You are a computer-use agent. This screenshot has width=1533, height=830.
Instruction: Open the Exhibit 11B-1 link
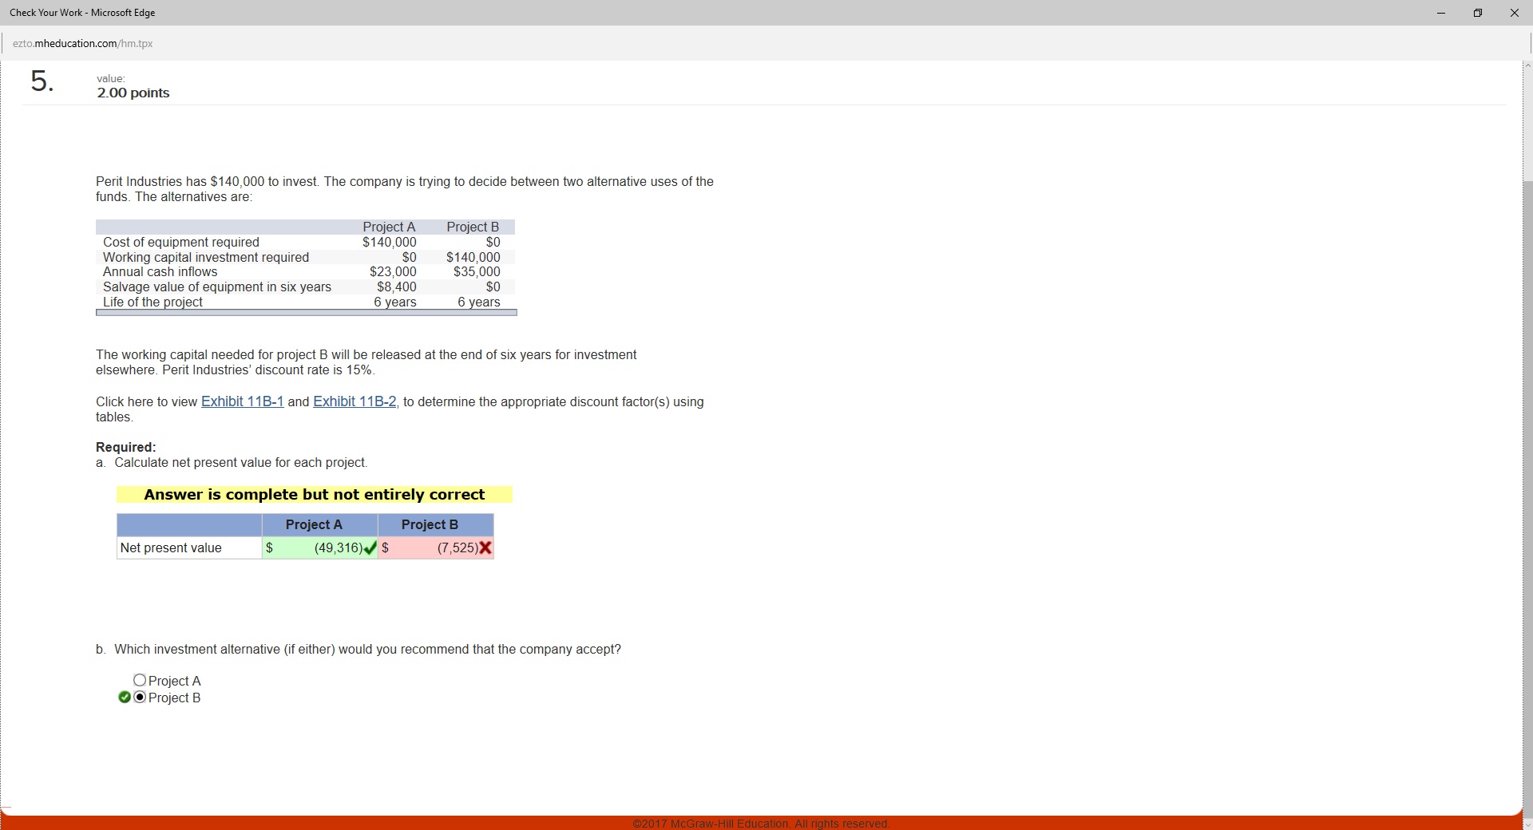[242, 401]
